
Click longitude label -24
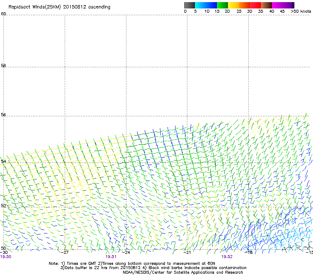[x=126, y=253]
